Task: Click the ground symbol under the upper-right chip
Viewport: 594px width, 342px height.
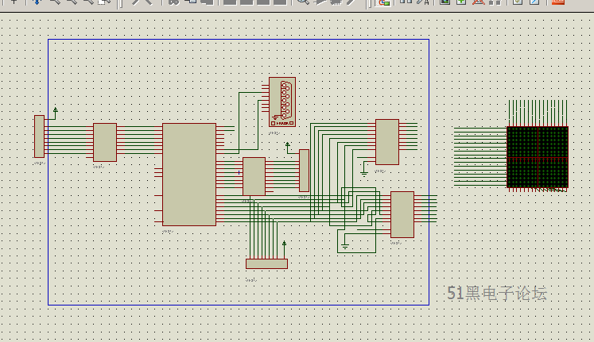Action: pyautogui.click(x=364, y=171)
